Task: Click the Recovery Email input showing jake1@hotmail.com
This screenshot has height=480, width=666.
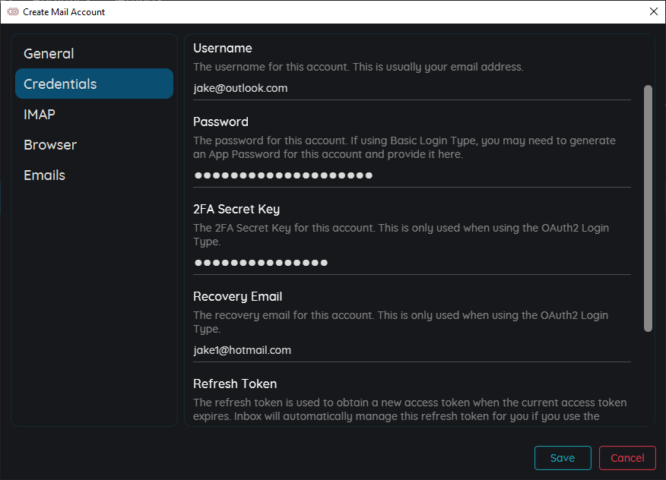Action: [x=411, y=349]
